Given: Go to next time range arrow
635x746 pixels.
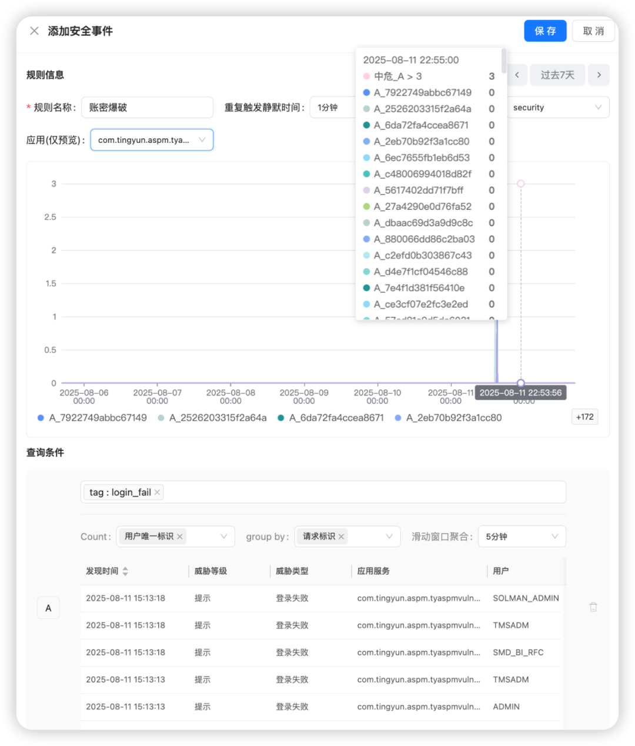Looking at the screenshot, I should click(599, 75).
